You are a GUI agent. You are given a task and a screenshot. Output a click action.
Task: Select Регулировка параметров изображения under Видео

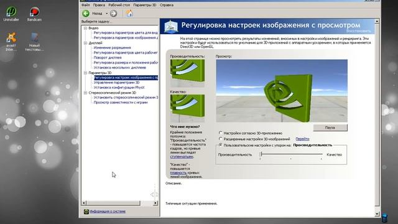pos(126,38)
